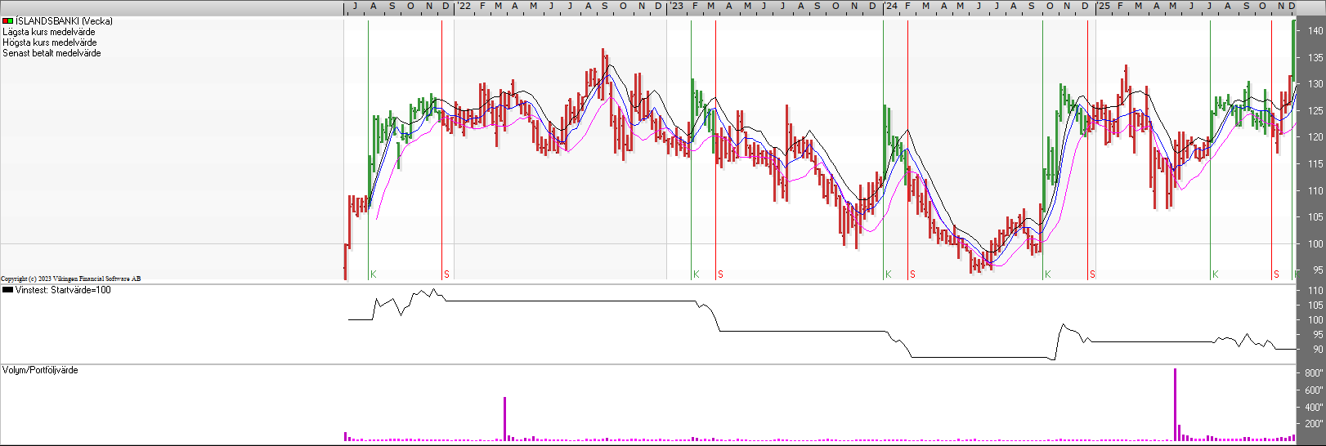The image size is (1326, 446).
Task: Select the Högsta kurs medelvärde legend entry
Action: pyautogui.click(x=50, y=42)
